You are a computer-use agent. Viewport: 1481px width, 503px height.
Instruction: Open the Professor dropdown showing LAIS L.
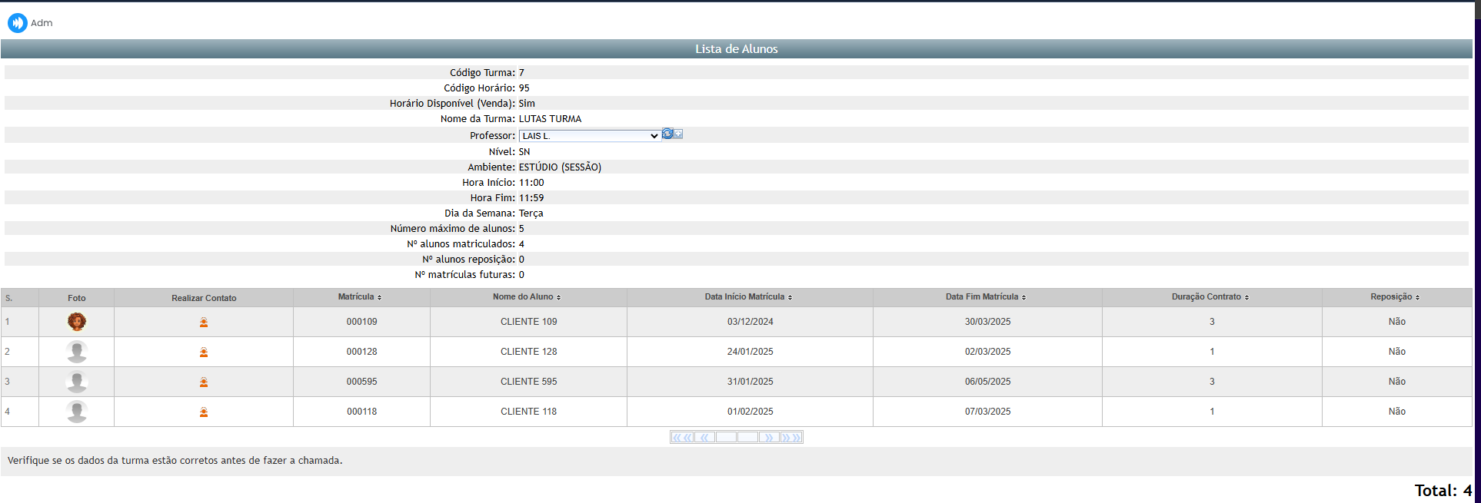tap(590, 136)
